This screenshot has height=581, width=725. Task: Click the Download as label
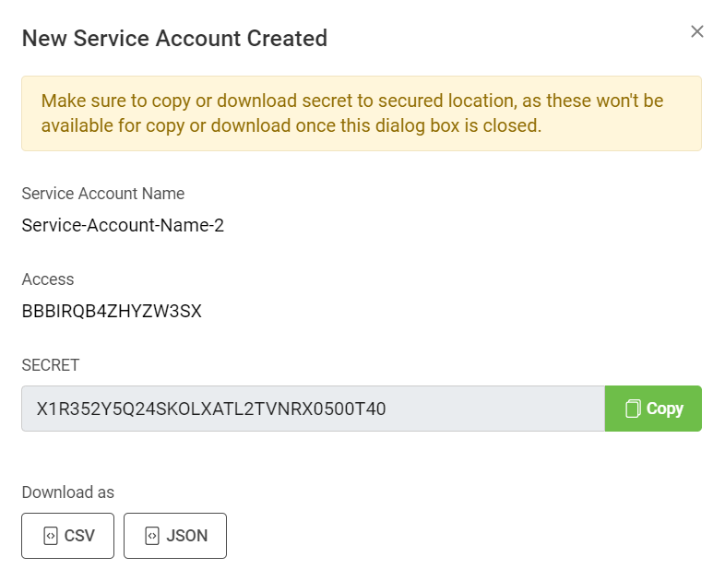pos(68,492)
